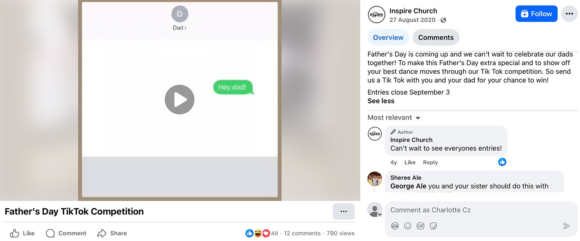Open the post options via three-dot menu
Image resolution: width=580 pixels, height=241 pixels.
coord(569,13)
